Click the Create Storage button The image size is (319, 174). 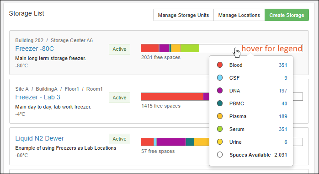(x=287, y=15)
